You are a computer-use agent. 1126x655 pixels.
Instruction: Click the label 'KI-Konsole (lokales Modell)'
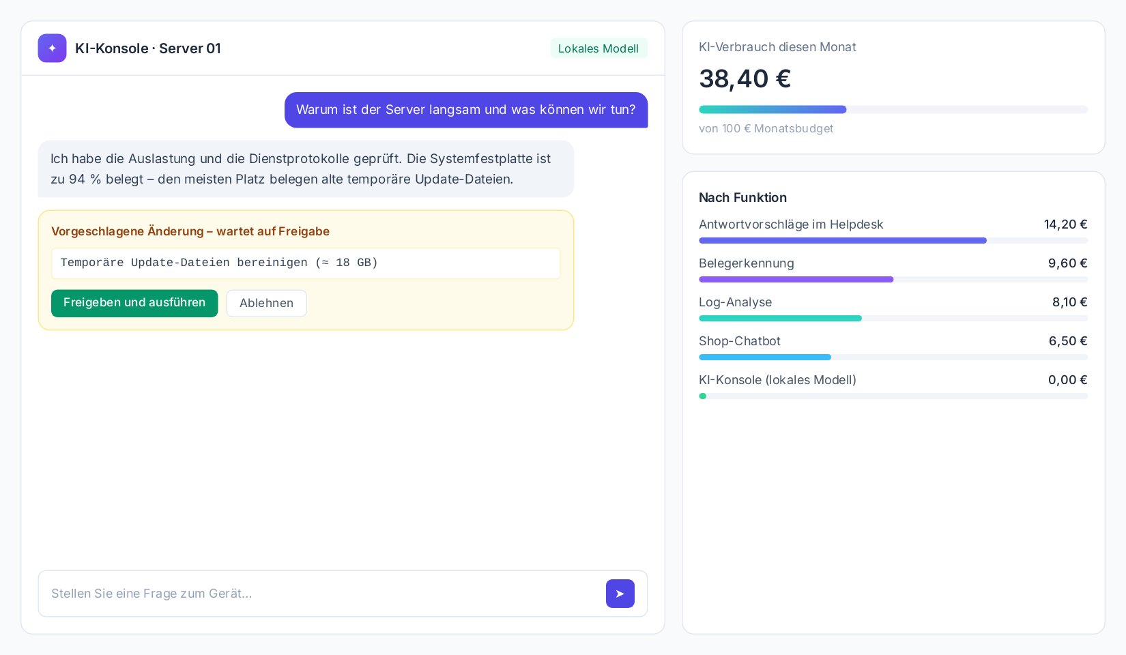(777, 380)
